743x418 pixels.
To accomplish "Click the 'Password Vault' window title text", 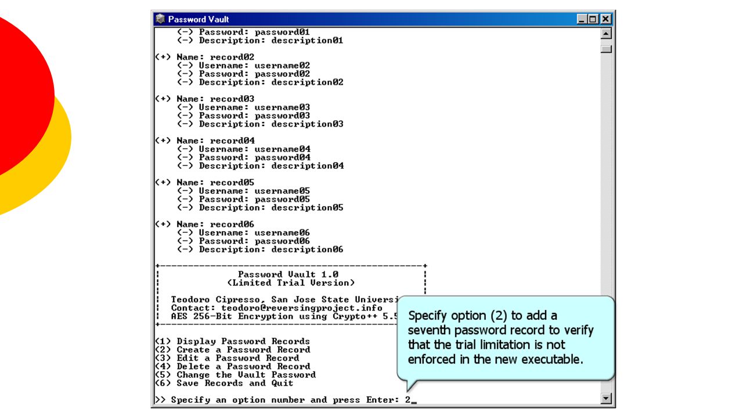I will click(199, 19).
